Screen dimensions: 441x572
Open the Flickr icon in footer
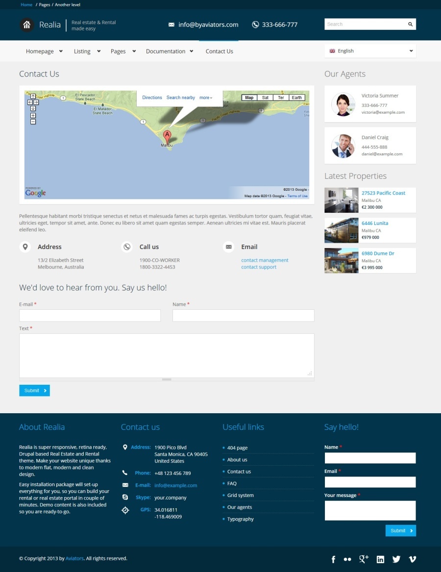pos(347,559)
